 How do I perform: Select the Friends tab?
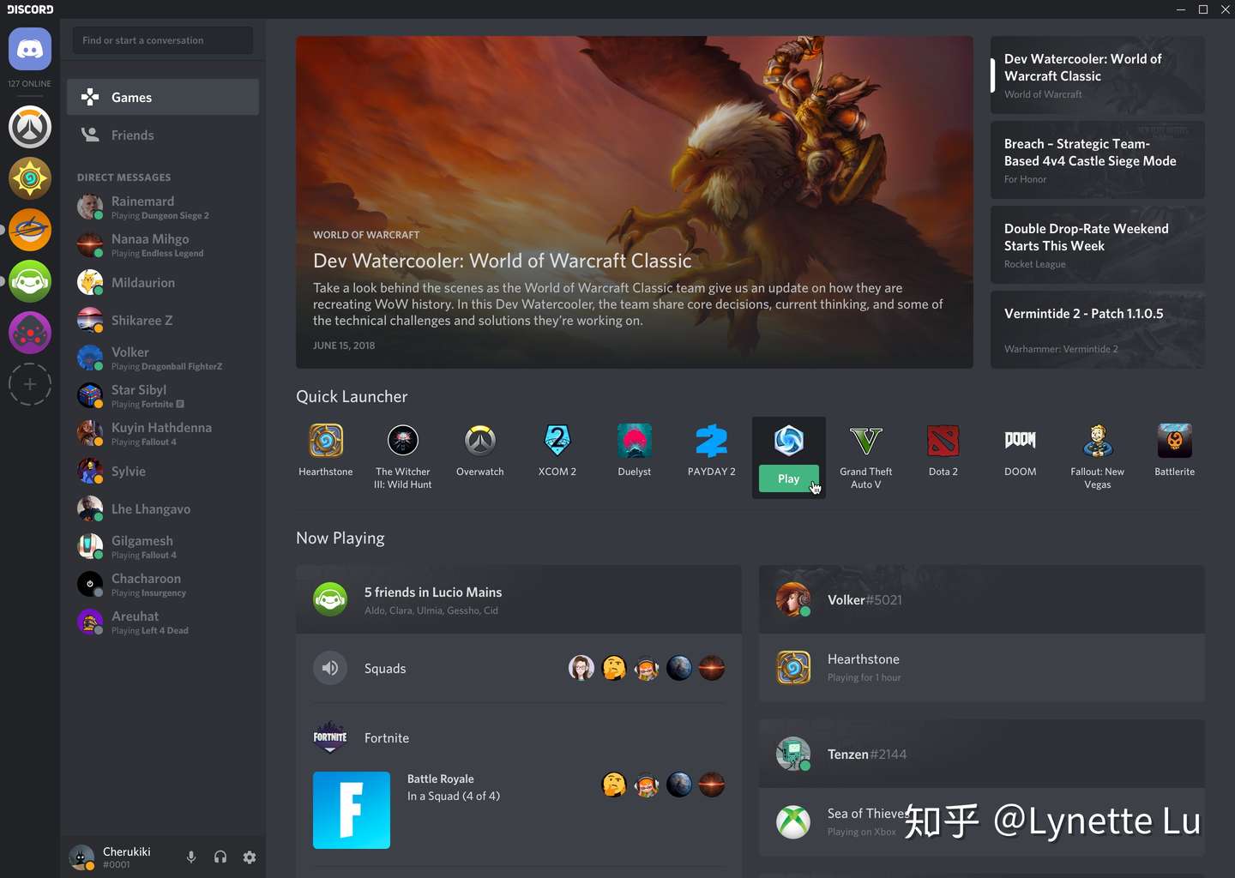click(163, 135)
